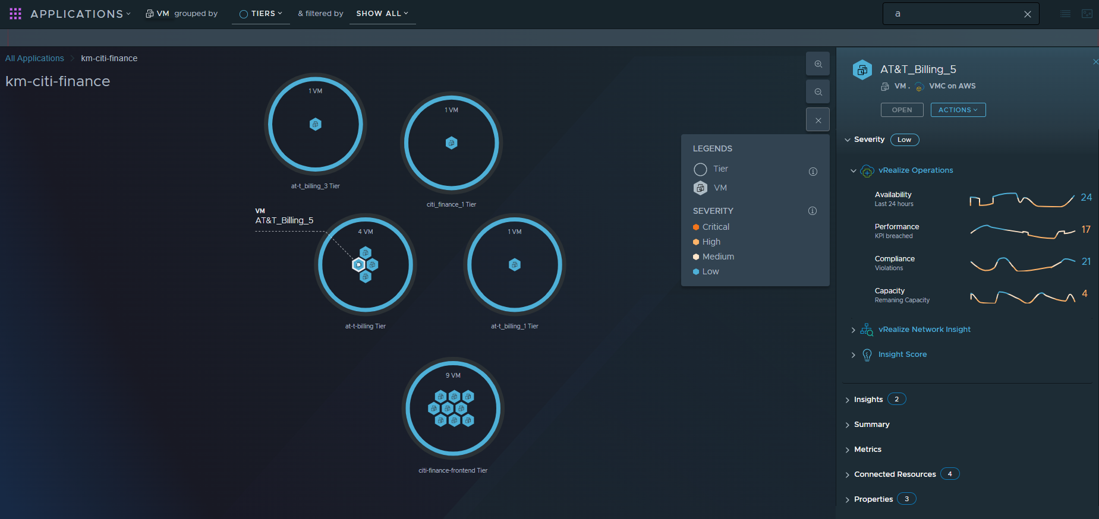Click the VMC on AWS cloud icon
1099x519 pixels.
click(919, 87)
